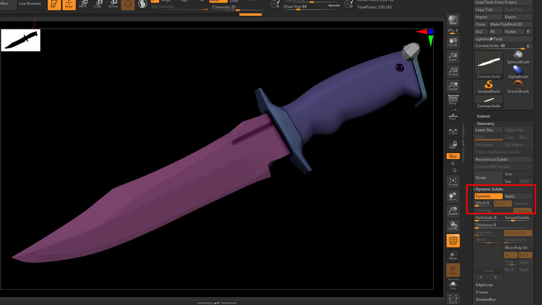542x305 pixels.
Task: Toggle the XYZ rotation mode
Action: pyautogui.click(x=453, y=156)
